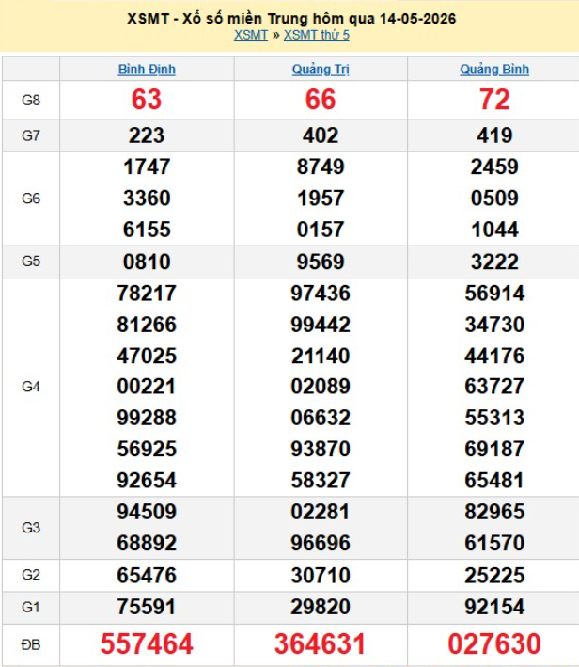Click G4 number 81266
The height and width of the screenshot is (667, 579).
click(147, 325)
